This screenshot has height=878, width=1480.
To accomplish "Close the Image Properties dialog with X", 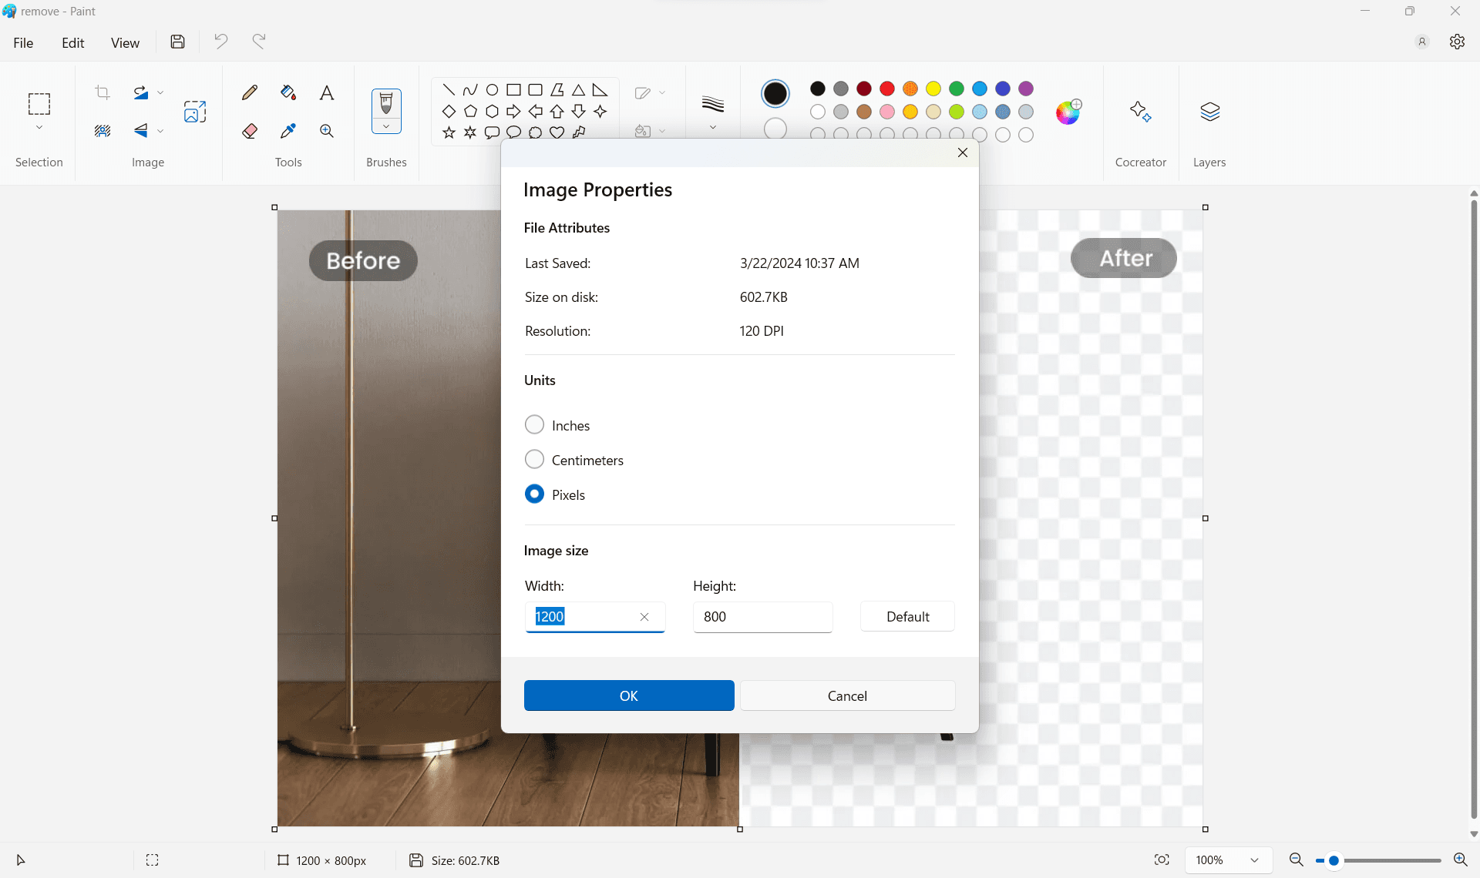I will (962, 152).
